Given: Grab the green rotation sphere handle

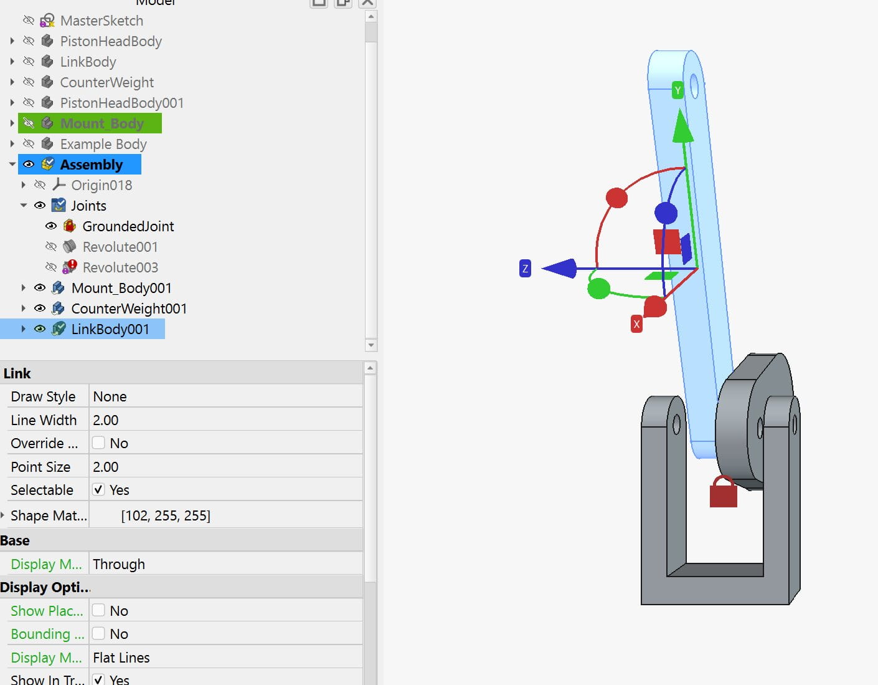Looking at the screenshot, I should tap(599, 289).
